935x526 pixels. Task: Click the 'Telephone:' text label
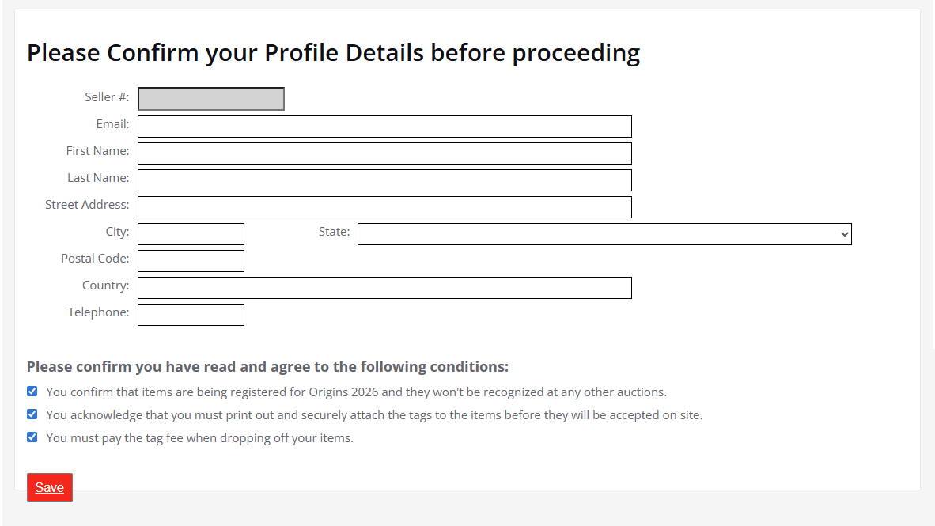(98, 312)
